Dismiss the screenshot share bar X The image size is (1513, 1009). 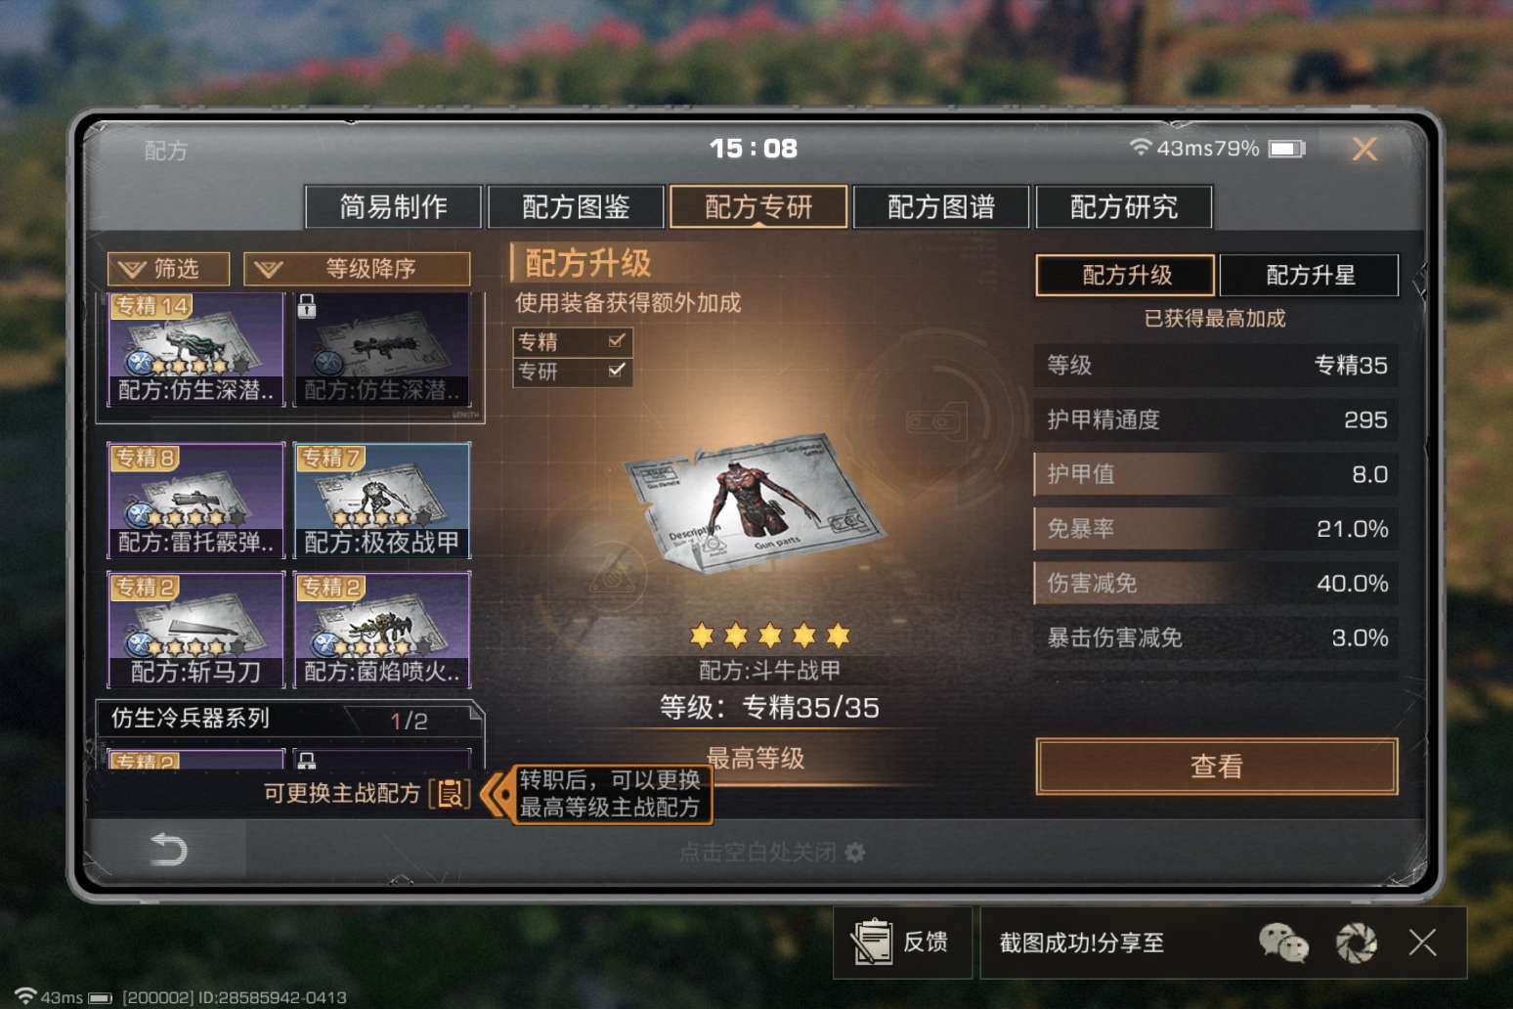[1423, 943]
